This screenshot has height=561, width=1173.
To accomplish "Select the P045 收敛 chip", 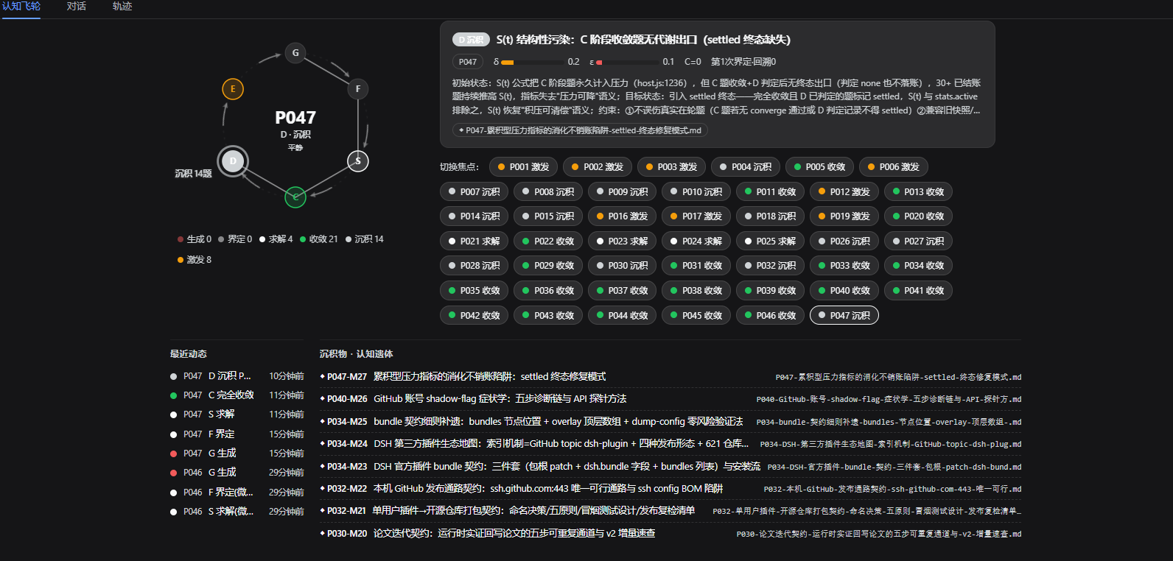I will (x=696, y=316).
